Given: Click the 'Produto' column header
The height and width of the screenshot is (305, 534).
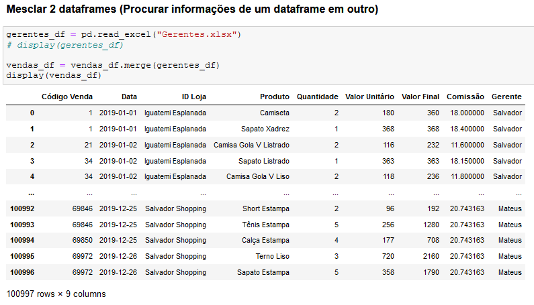Looking at the screenshot, I should pyautogui.click(x=275, y=97).
